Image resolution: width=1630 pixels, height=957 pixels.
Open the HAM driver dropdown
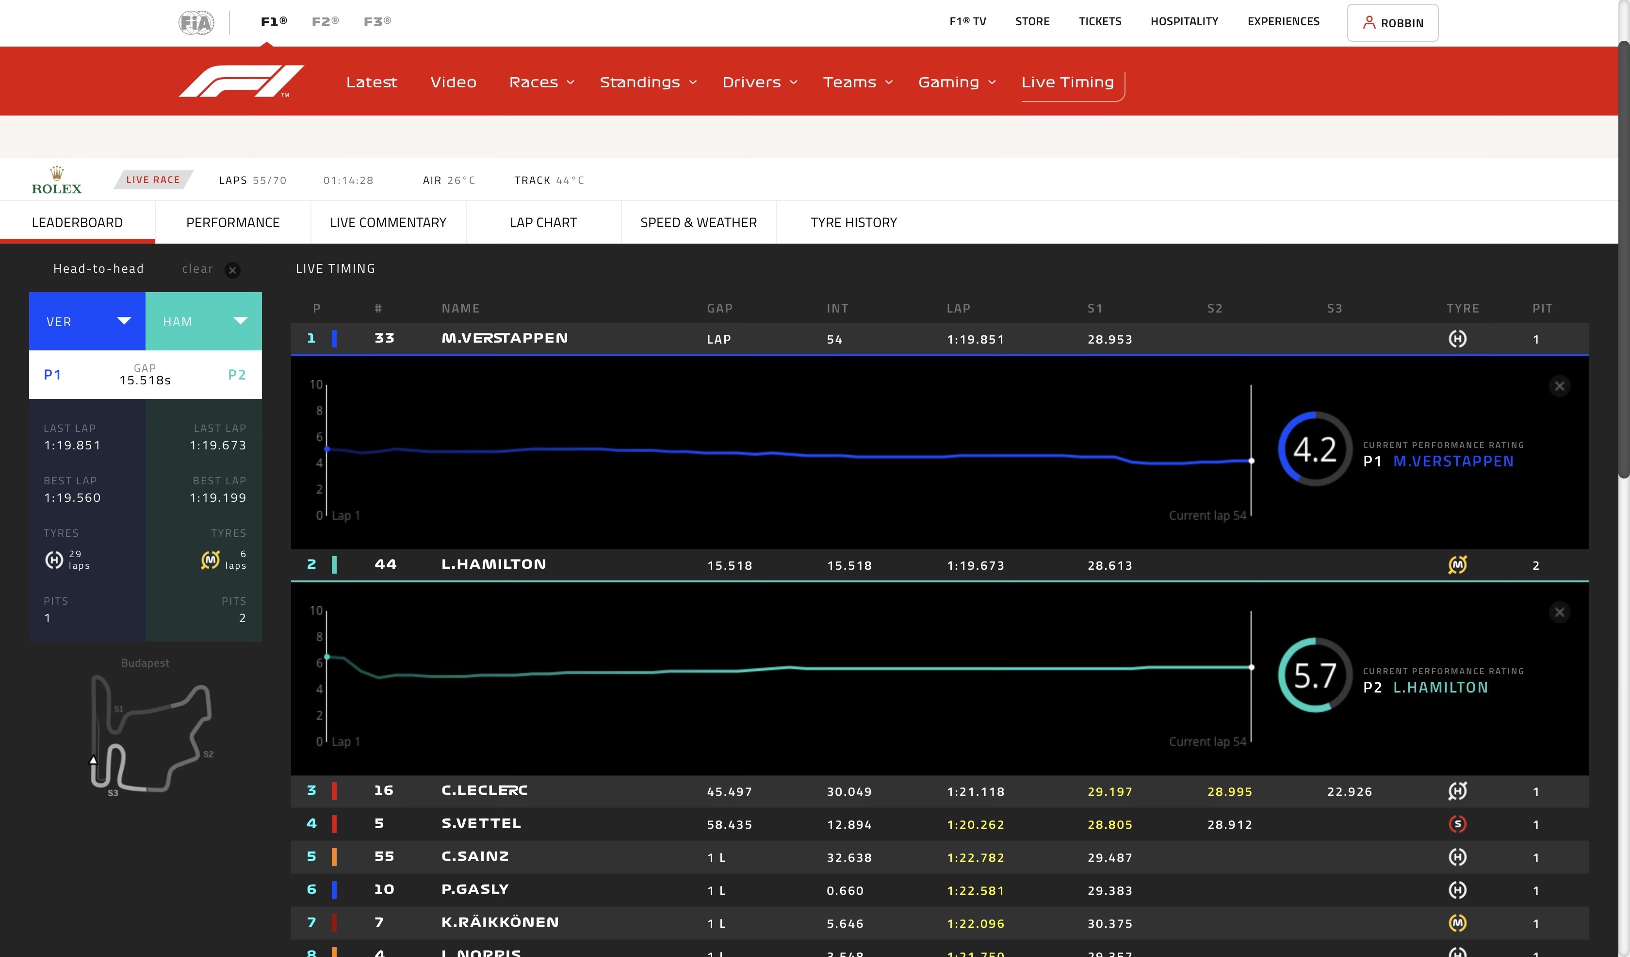pyautogui.click(x=204, y=321)
